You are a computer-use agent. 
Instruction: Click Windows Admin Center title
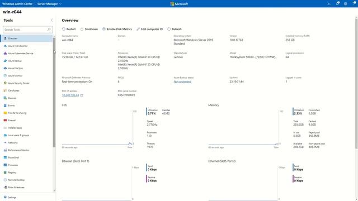(x=17, y=4)
